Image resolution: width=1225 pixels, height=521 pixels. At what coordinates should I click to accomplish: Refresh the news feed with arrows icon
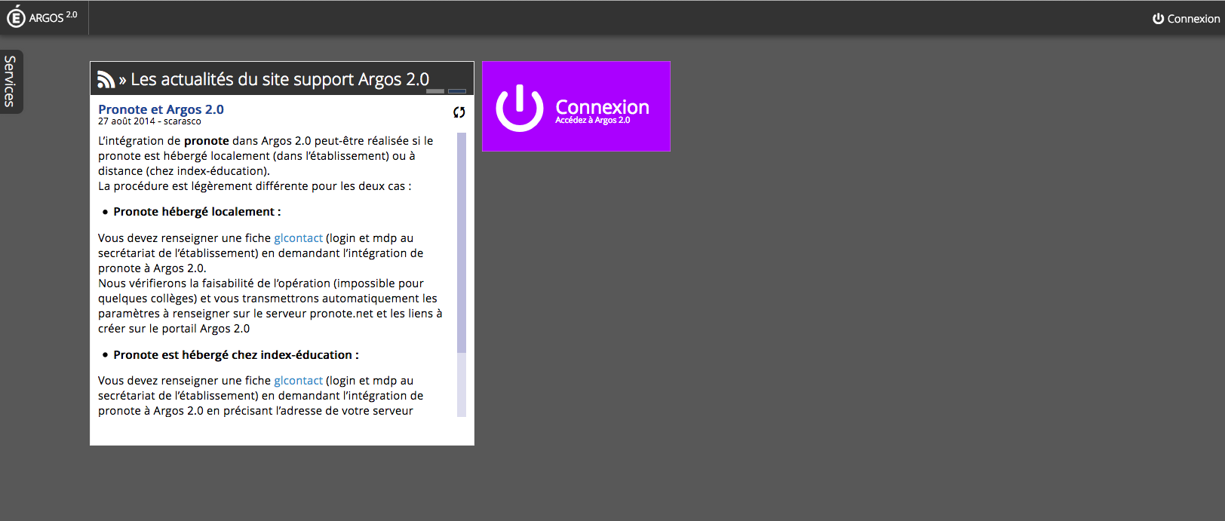459,112
